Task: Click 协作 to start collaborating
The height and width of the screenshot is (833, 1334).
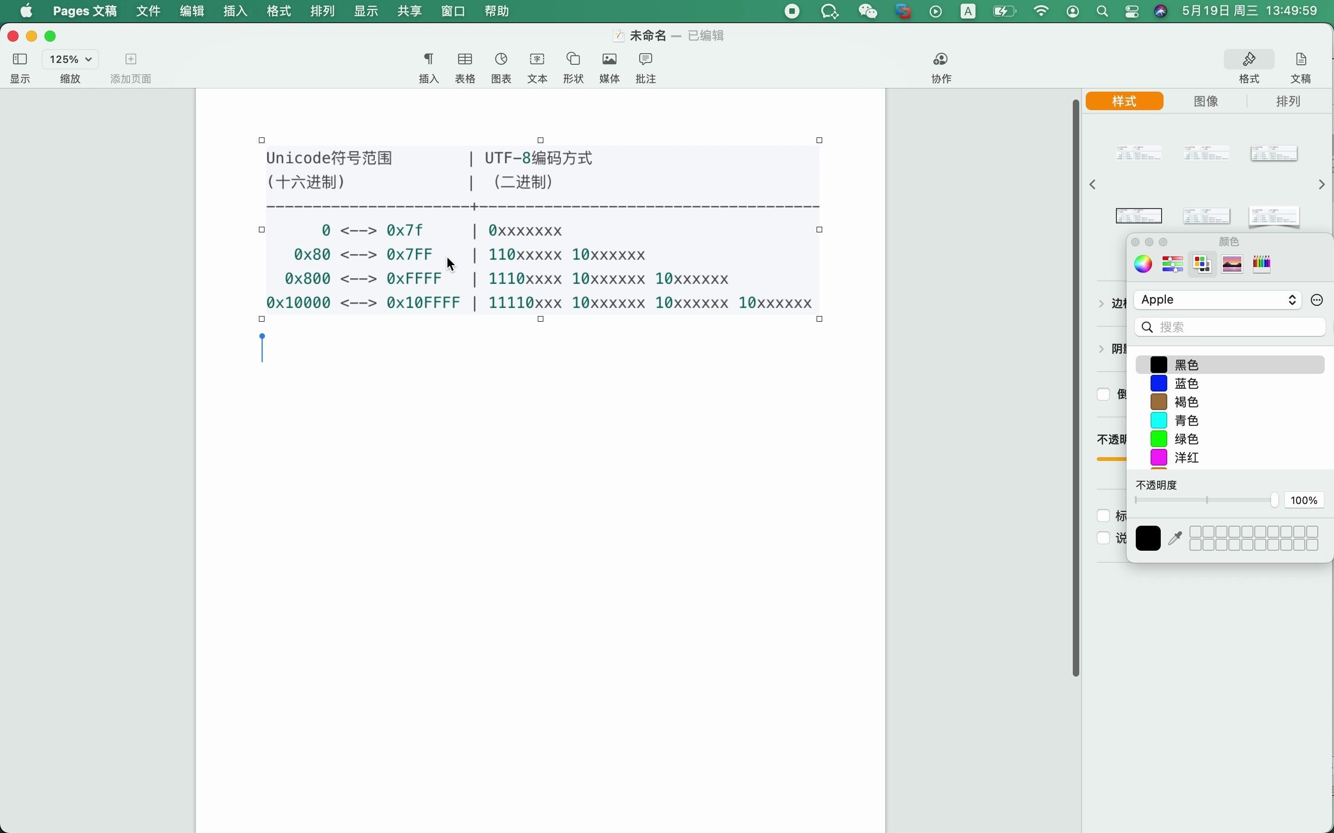Action: tap(940, 67)
